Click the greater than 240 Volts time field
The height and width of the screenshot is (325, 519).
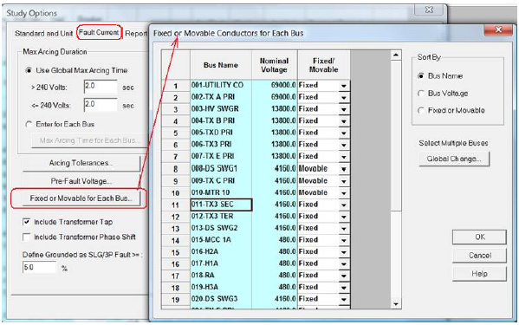point(101,87)
